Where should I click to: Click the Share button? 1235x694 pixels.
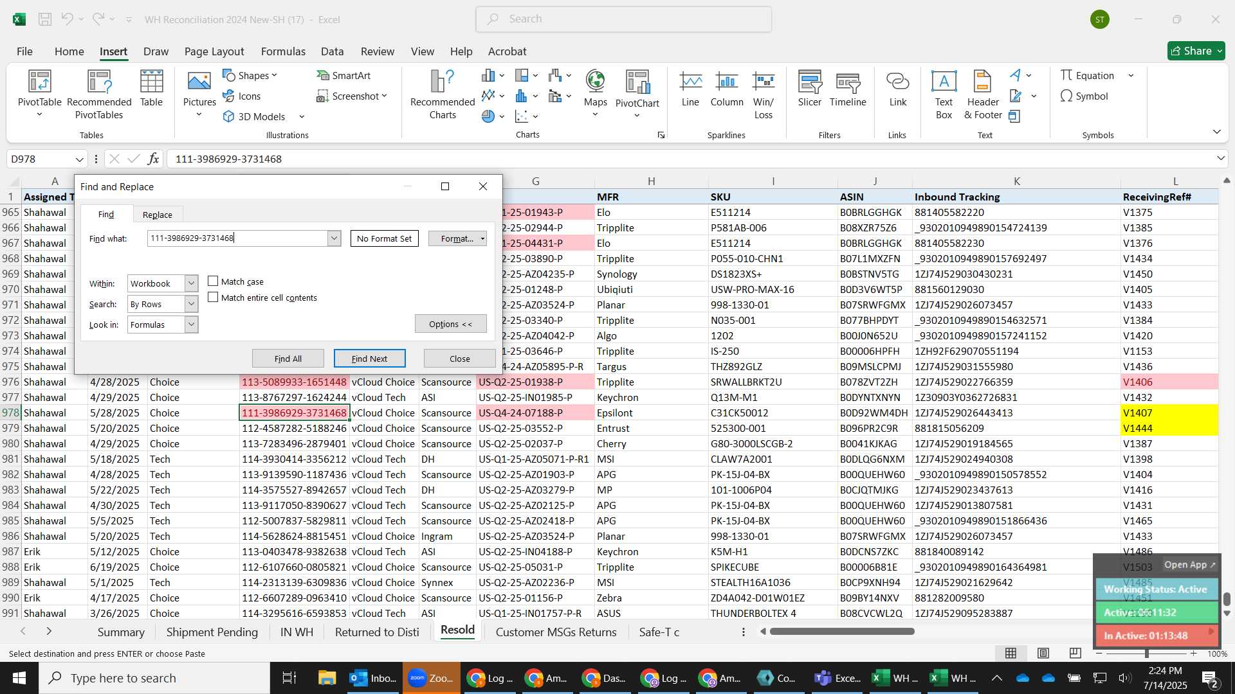[1196, 51]
